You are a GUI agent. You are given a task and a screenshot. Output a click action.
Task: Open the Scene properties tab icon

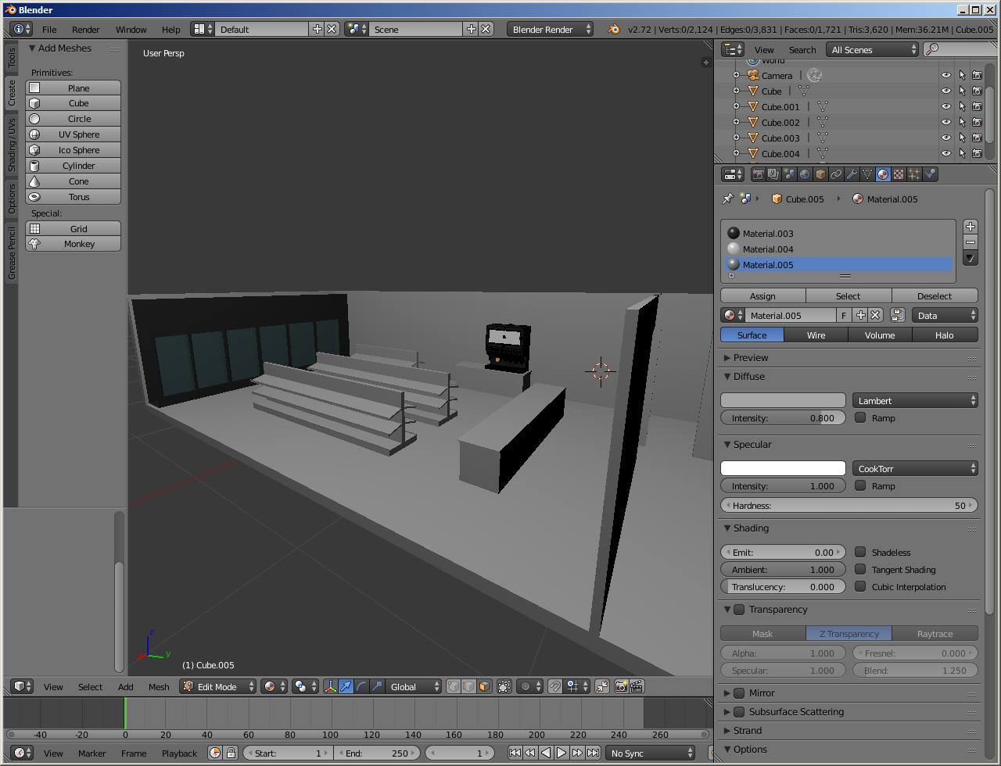[789, 174]
